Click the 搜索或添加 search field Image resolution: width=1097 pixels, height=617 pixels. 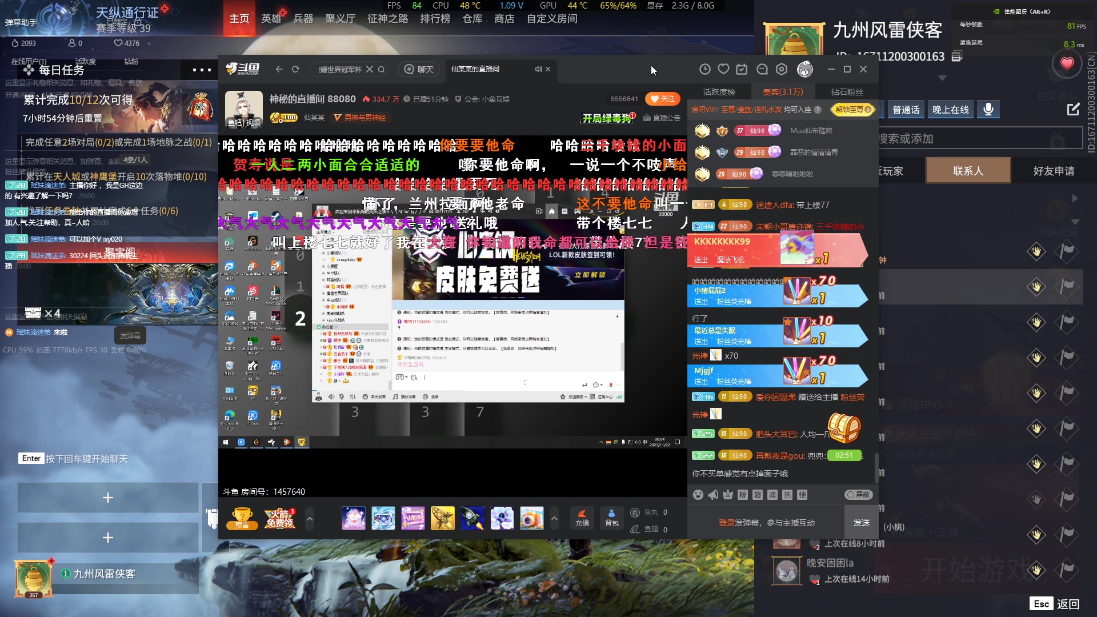click(x=980, y=138)
